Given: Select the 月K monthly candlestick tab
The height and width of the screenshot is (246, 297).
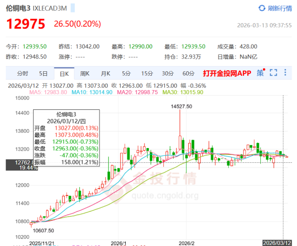Looking at the screenshot, I should (105, 73).
